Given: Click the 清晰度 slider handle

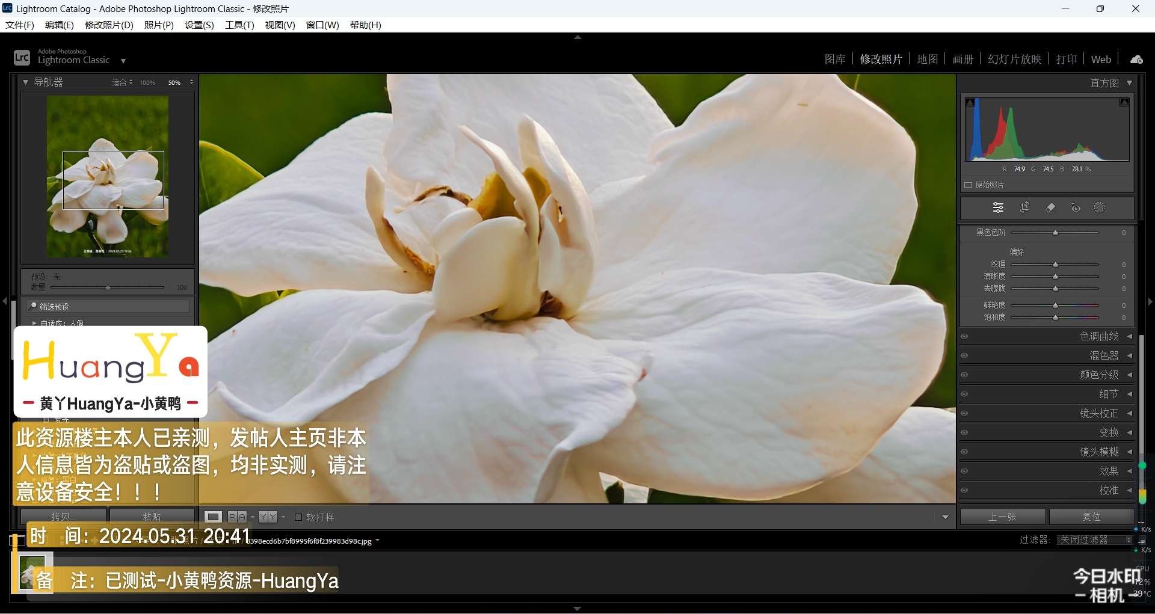Looking at the screenshot, I should [1055, 277].
